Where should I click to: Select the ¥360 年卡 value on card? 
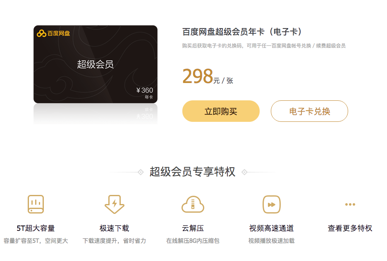[145, 93]
